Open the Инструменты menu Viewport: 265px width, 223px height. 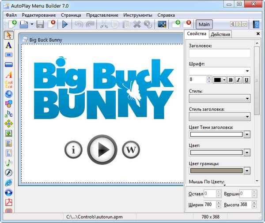click(x=137, y=15)
